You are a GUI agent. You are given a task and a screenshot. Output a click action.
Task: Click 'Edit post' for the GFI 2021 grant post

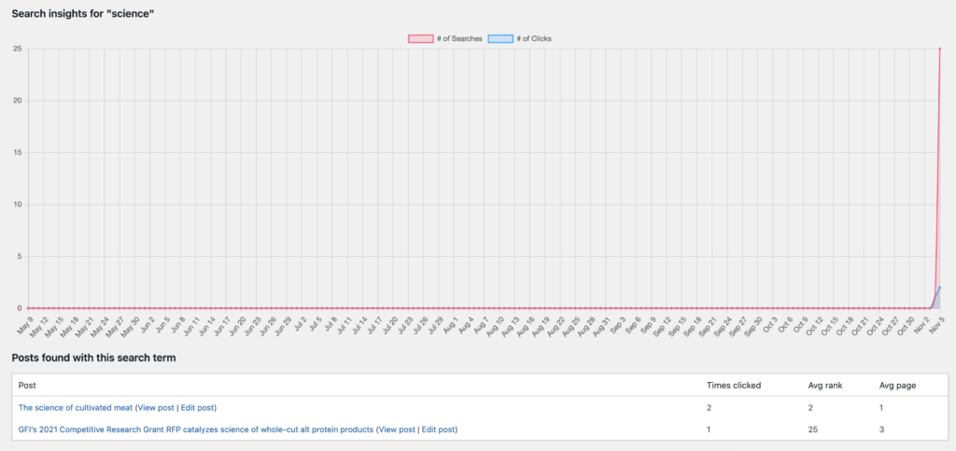[439, 430]
